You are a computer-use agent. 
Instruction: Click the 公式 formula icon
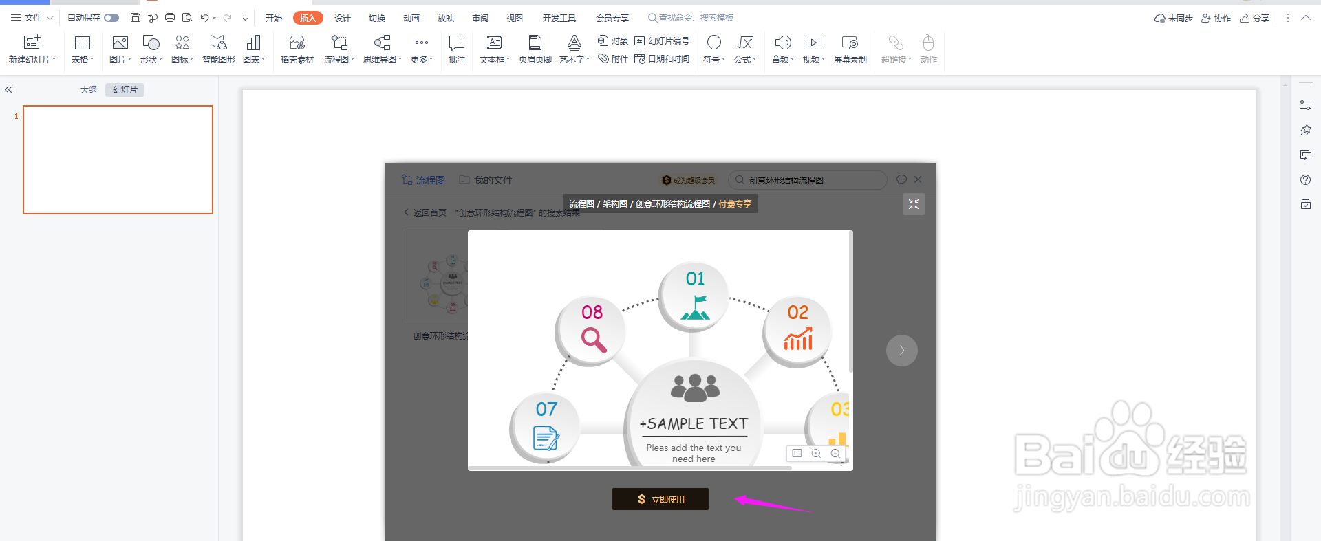pos(744,43)
